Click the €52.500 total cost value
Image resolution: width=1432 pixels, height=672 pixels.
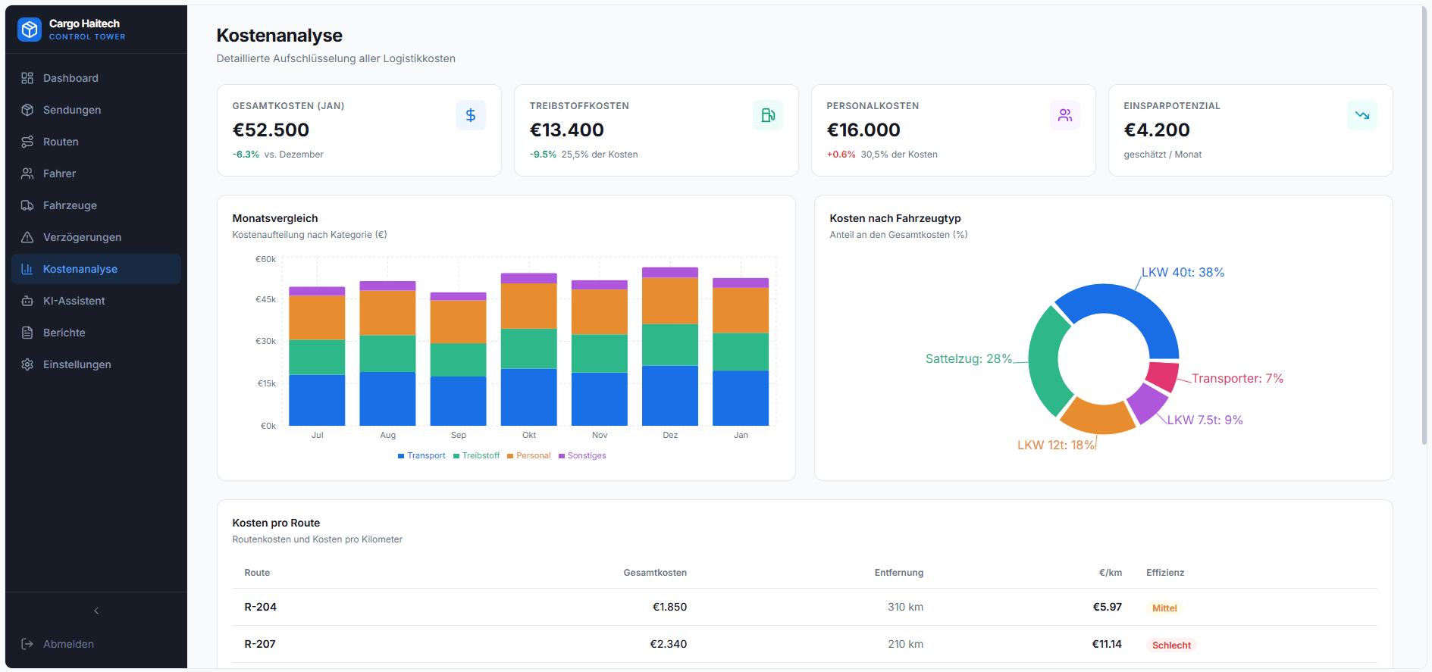[x=271, y=130]
